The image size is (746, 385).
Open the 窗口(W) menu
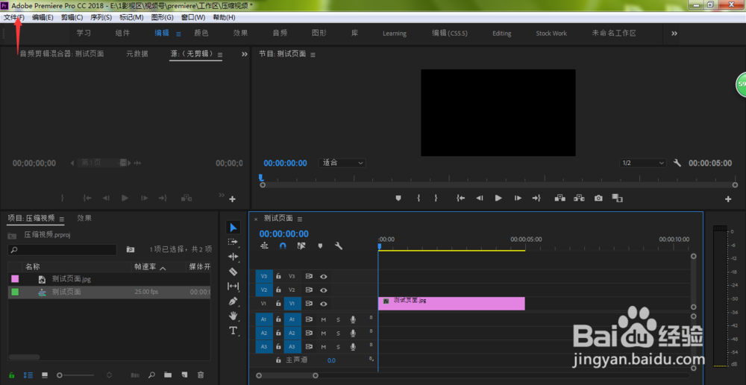[x=193, y=18]
